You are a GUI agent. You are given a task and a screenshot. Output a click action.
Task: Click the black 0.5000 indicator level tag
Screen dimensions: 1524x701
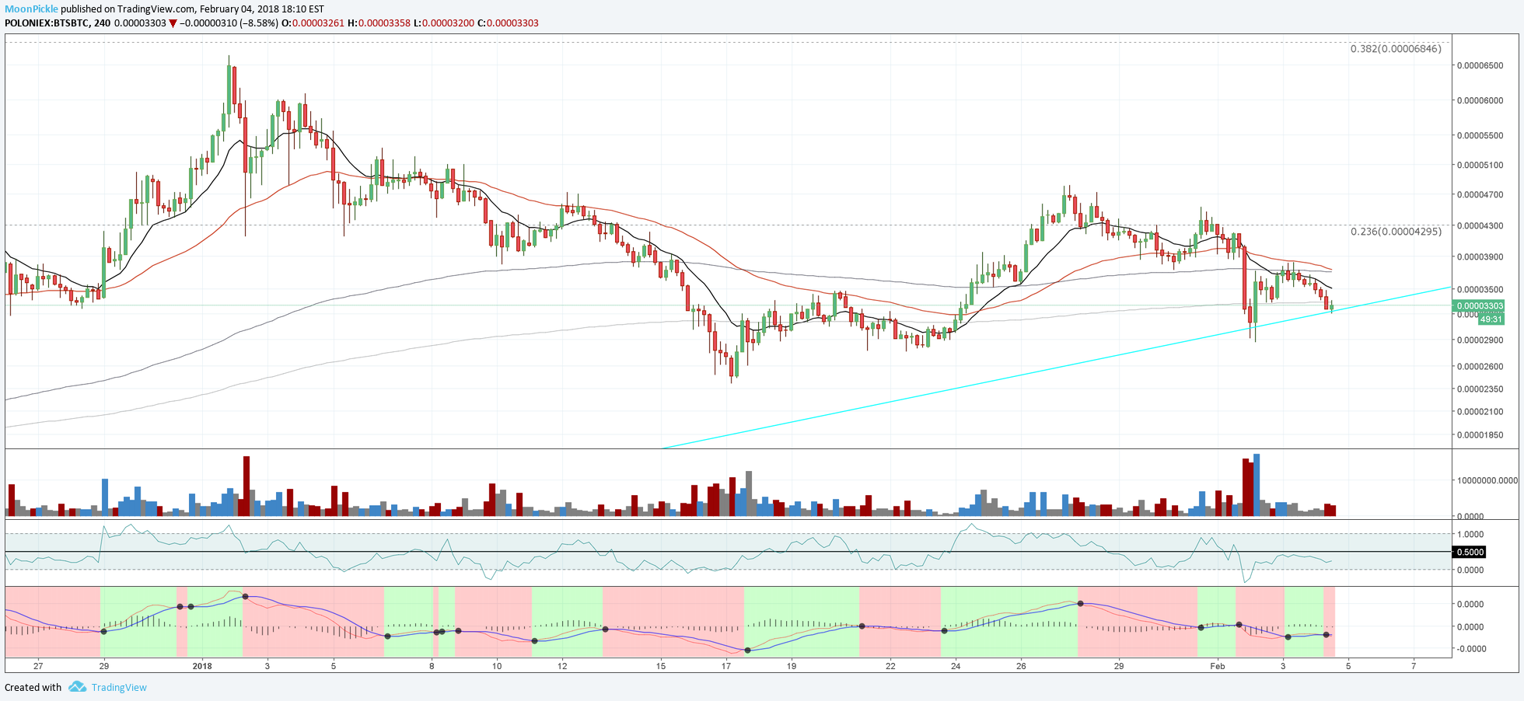pos(1469,553)
